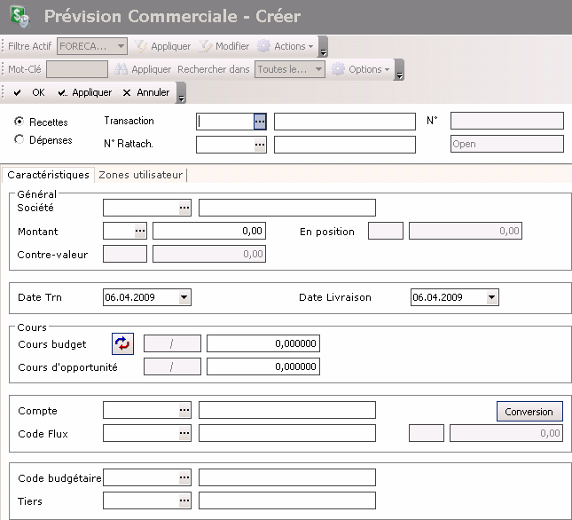Switch to the Zones utilisateur tab
The width and height of the screenshot is (572, 520).
point(140,175)
